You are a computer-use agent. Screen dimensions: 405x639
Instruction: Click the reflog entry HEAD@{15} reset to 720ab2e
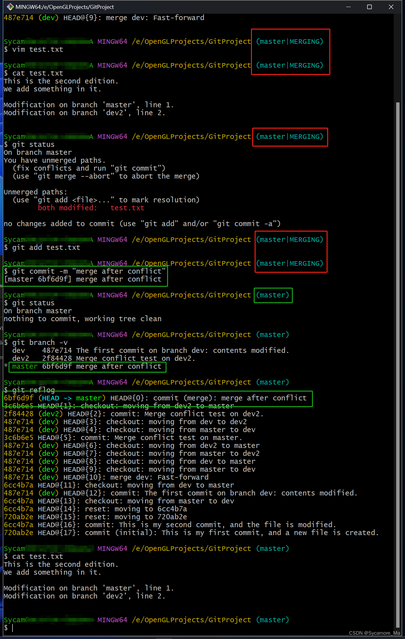(95, 517)
